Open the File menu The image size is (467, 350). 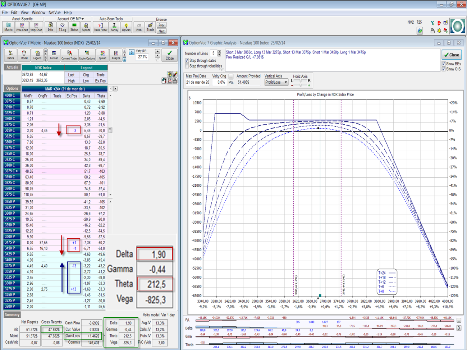tap(5, 13)
